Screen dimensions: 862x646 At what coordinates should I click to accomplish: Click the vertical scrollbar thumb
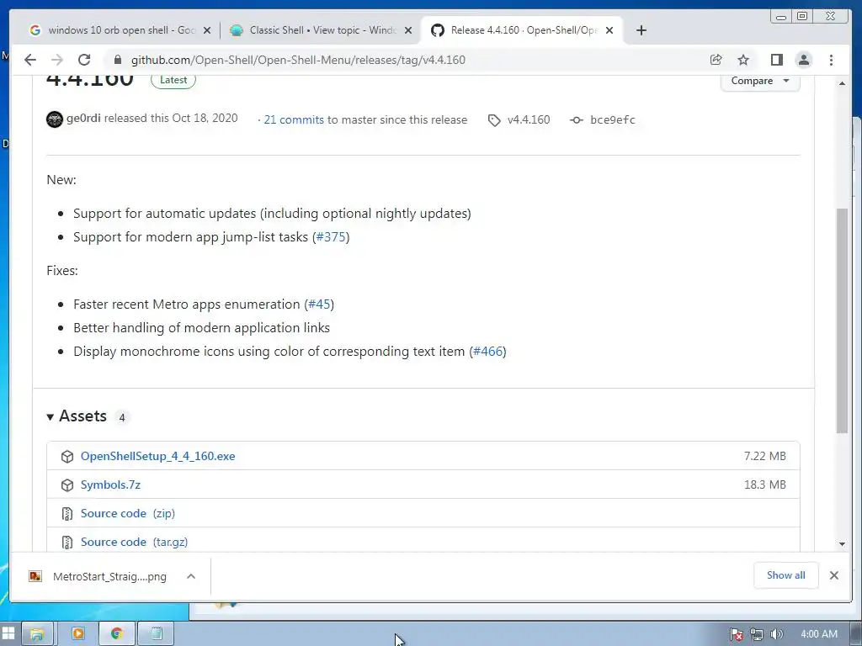tap(842, 320)
